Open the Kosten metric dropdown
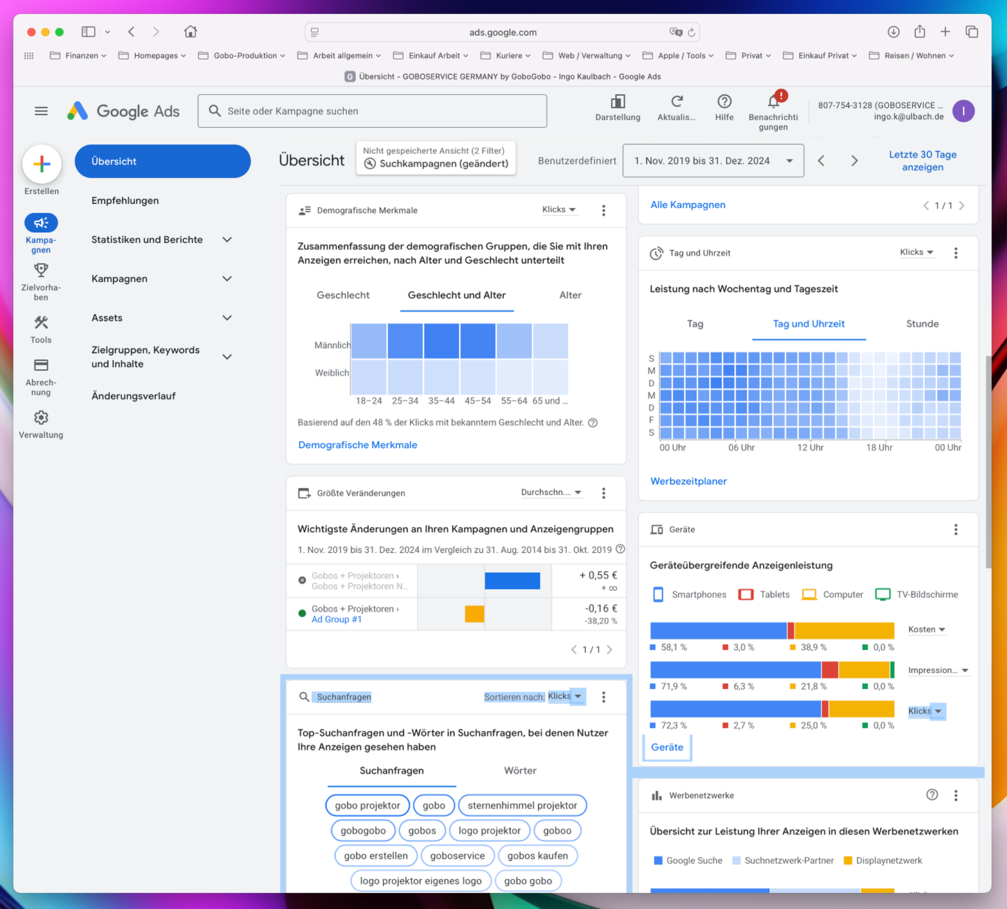The height and width of the screenshot is (909, 1007). pyautogui.click(x=926, y=630)
